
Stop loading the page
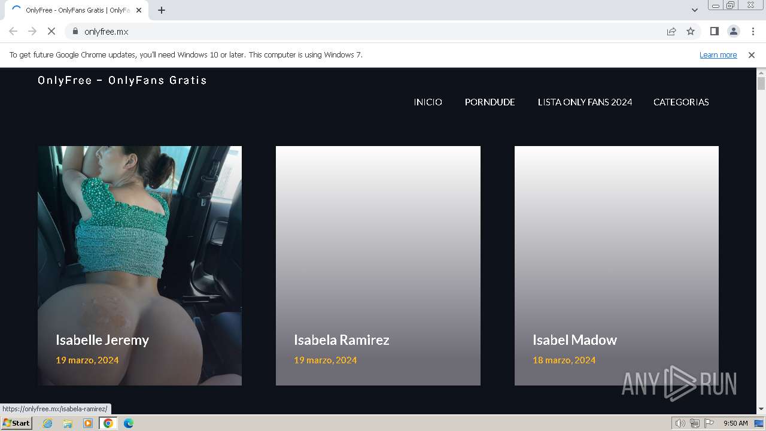coord(51,31)
